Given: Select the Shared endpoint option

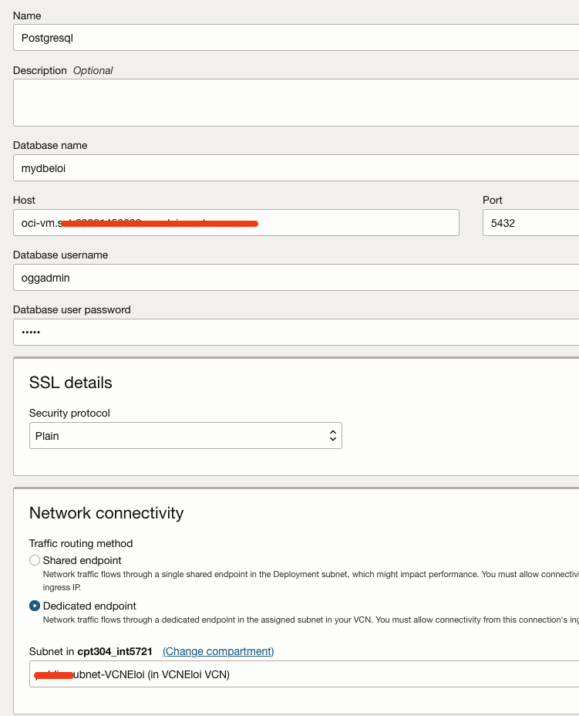Looking at the screenshot, I should pyautogui.click(x=34, y=560).
